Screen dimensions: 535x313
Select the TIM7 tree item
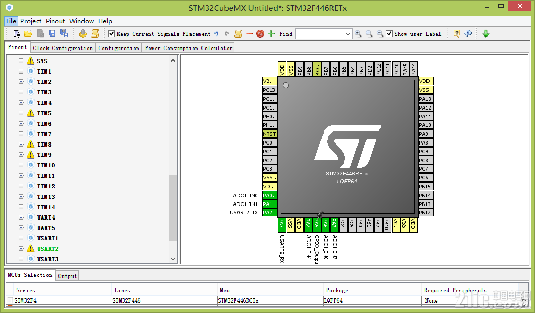pos(44,134)
